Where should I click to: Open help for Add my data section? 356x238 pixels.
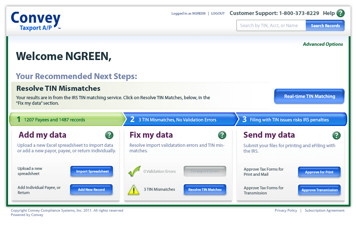109,135
